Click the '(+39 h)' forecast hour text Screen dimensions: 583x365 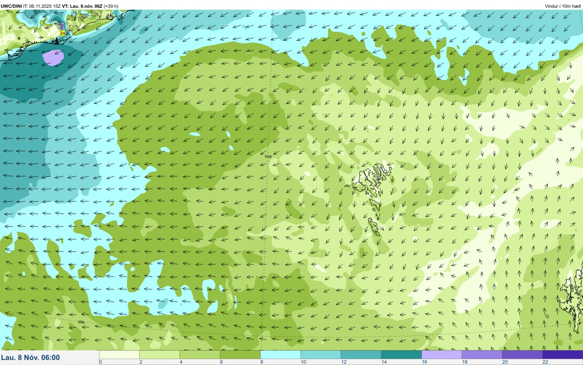coord(111,6)
